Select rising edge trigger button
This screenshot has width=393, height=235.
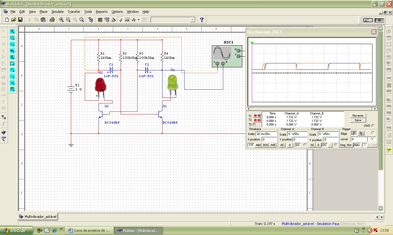click(x=354, y=133)
